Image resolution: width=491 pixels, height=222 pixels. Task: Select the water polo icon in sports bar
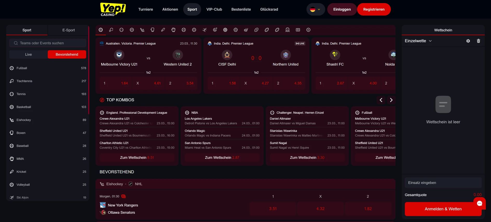(288, 30)
